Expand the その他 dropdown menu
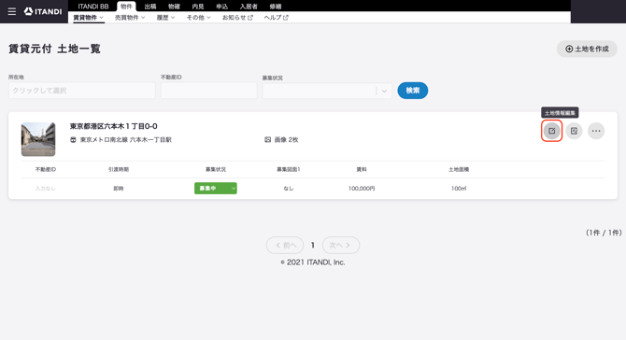The height and width of the screenshot is (340, 626). click(x=198, y=18)
